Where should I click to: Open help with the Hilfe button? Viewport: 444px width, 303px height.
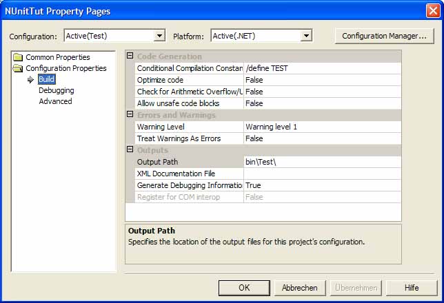(412, 288)
